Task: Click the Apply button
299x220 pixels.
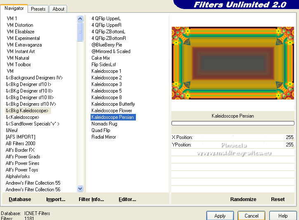Action: click(x=220, y=216)
